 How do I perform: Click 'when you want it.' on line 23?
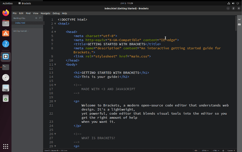tap(98, 122)
